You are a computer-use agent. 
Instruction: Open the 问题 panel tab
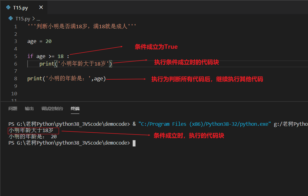[x=13, y=108]
